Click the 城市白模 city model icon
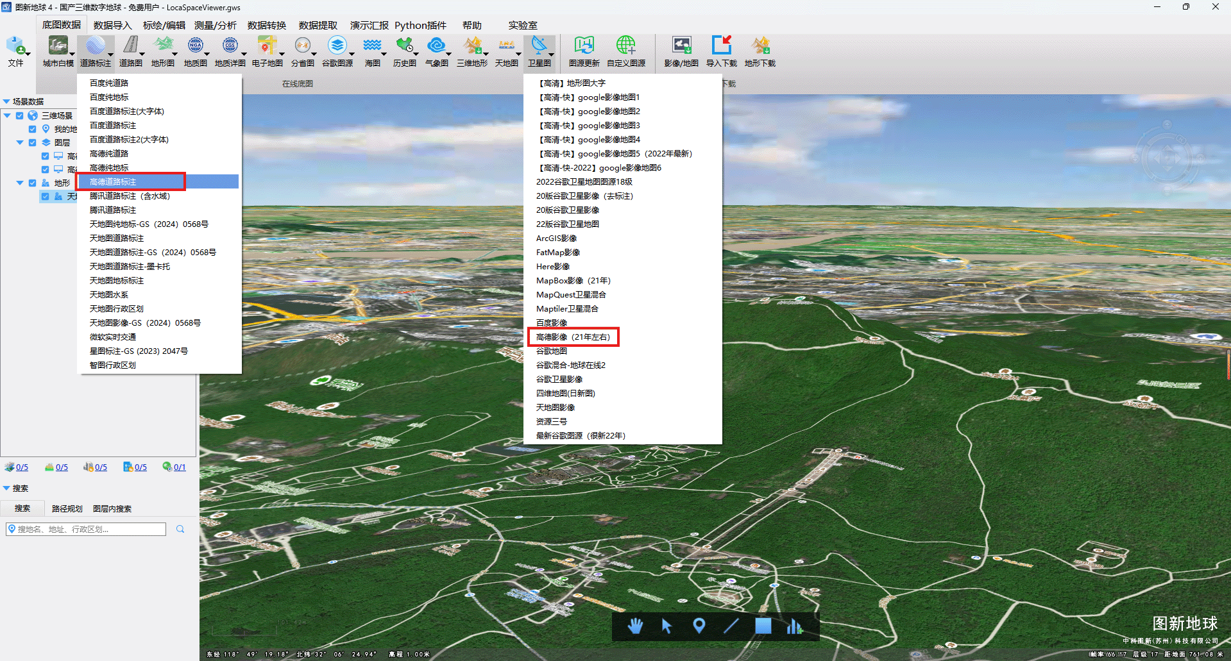The image size is (1231, 661). pos(58,46)
